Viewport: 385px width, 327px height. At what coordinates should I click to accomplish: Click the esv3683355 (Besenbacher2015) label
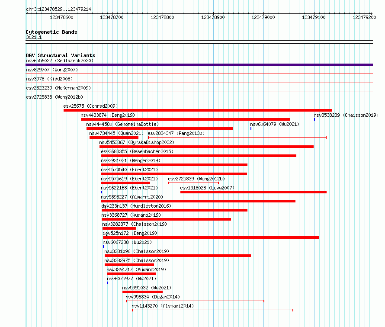pyautogui.click(x=137, y=151)
